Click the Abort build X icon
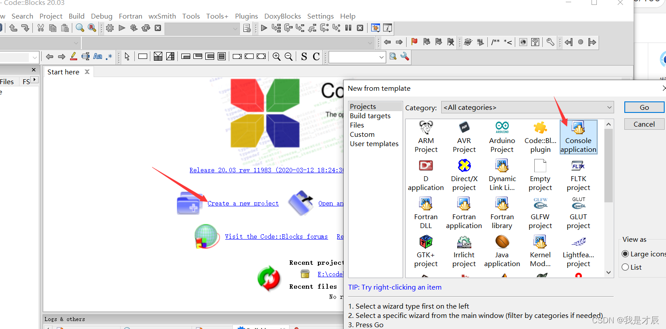Viewport: 666px width, 329px height. point(158,28)
